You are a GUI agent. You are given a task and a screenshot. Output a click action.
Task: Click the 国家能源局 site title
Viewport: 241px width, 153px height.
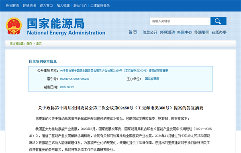click(x=56, y=24)
